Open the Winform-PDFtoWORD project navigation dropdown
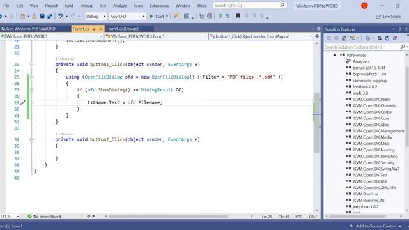 [x=101, y=36]
